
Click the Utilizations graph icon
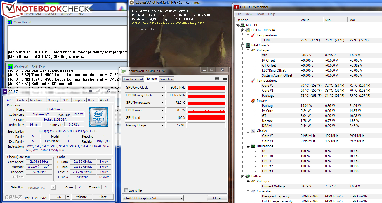[x=253, y=146]
